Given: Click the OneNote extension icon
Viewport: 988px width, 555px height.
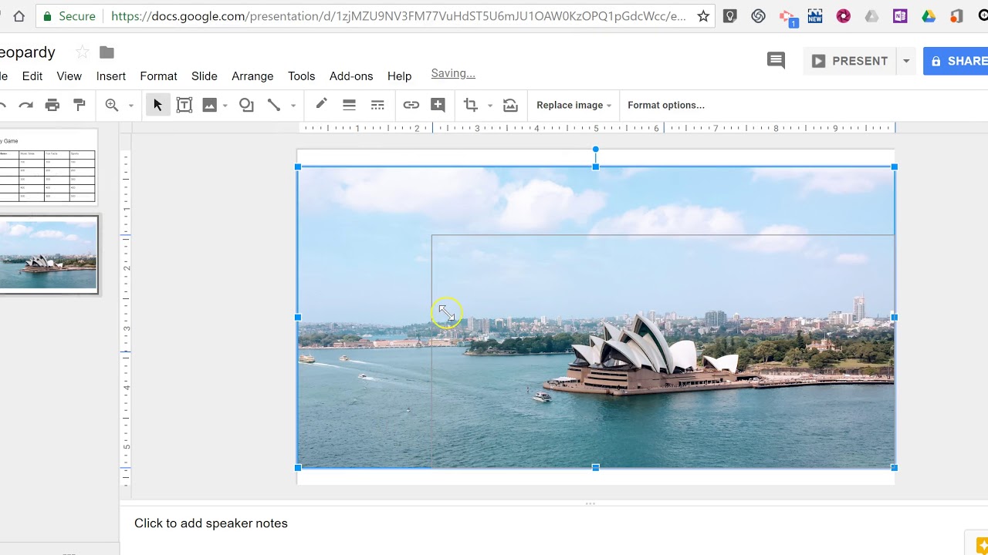Looking at the screenshot, I should pyautogui.click(x=900, y=16).
